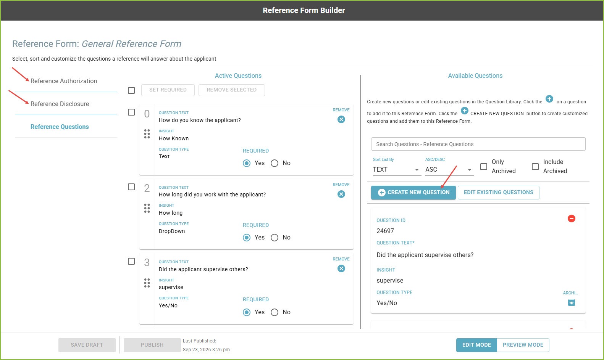
Task: Open the Sort List By TEXT dropdown
Action: 397,170
